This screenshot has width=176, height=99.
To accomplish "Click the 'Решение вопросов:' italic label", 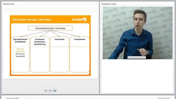I will coord(20,50).
